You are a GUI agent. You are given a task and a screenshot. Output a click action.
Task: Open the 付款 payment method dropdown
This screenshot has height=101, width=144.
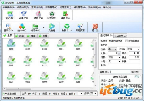point(114,57)
